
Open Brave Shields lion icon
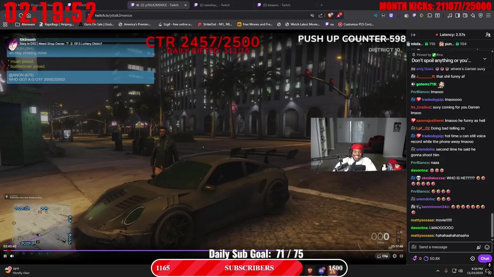330,15
